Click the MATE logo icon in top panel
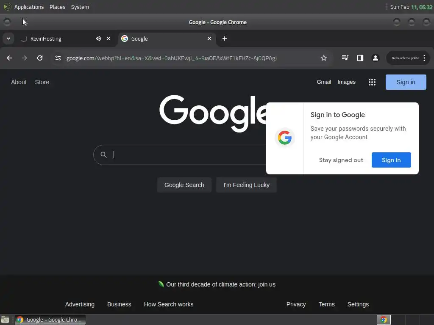Image resolution: width=434 pixels, height=325 pixels. (7, 7)
